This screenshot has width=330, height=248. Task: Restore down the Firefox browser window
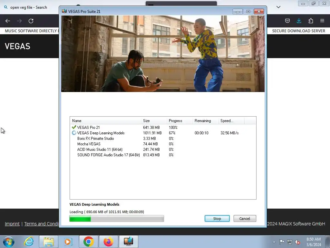click(x=314, y=4)
